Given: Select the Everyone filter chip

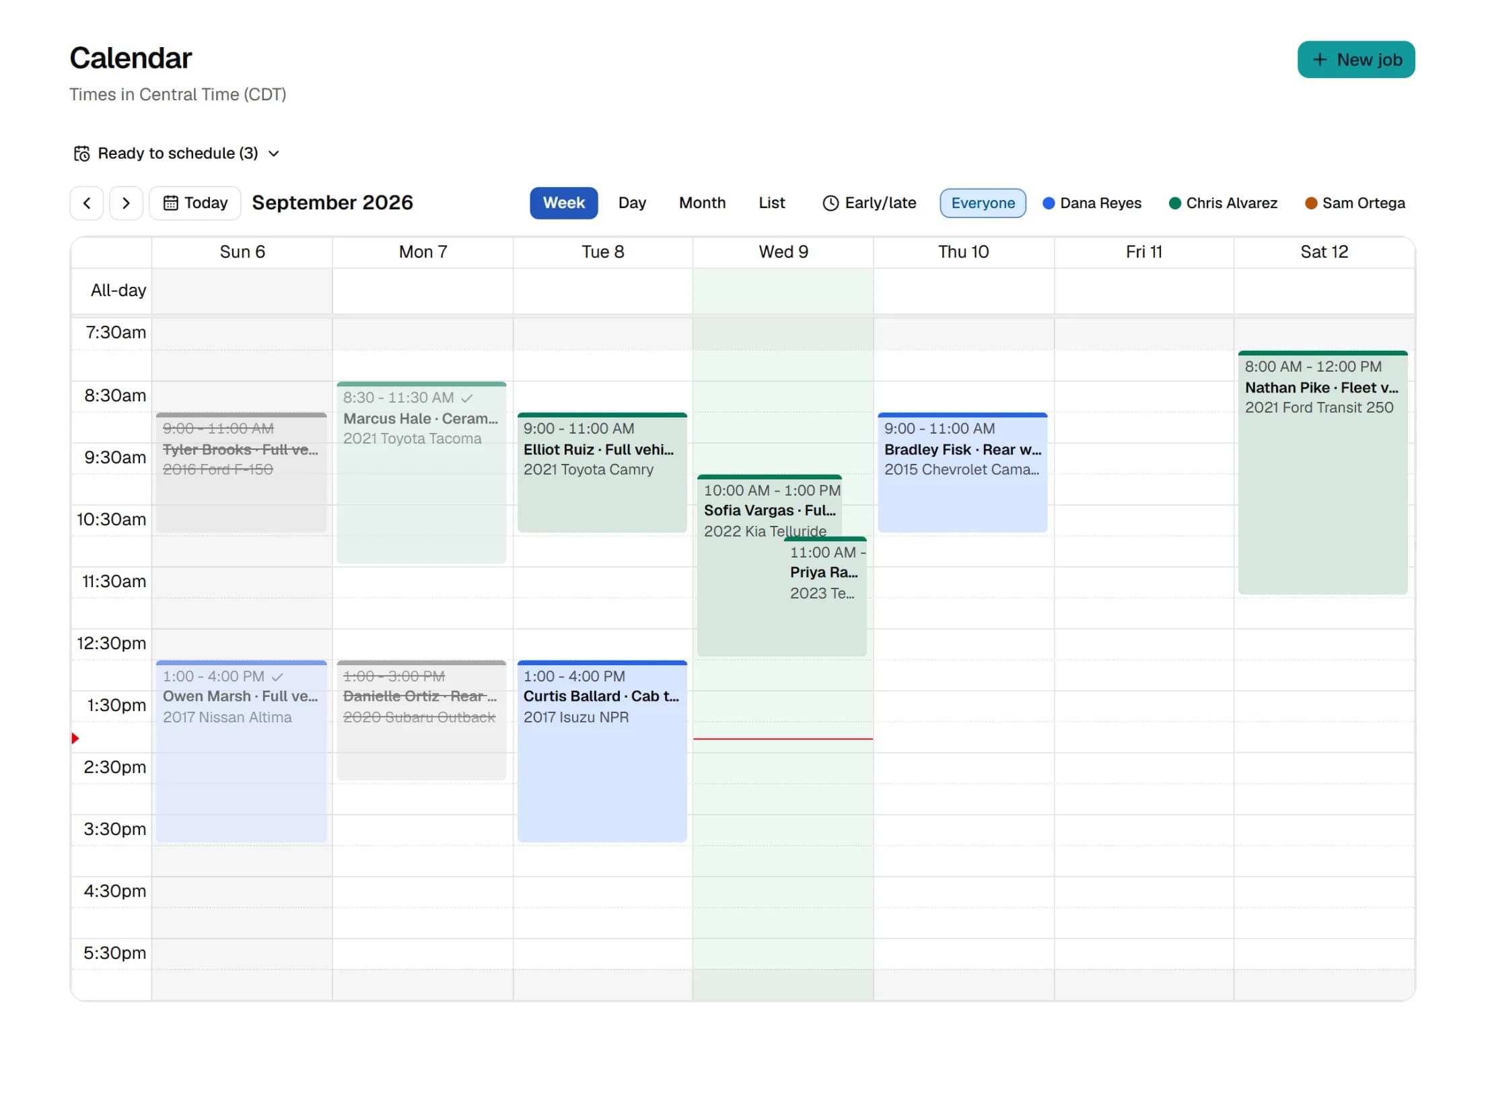Looking at the screenshot, I should pos(983,203).
